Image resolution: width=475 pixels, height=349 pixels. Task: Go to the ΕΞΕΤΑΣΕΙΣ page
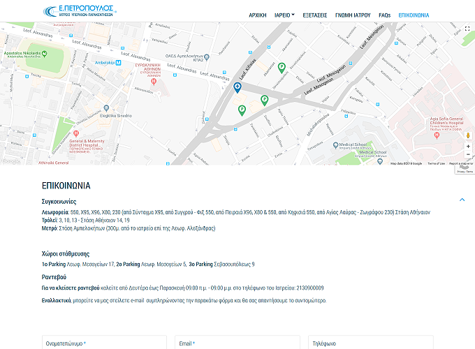click(315, 15)
